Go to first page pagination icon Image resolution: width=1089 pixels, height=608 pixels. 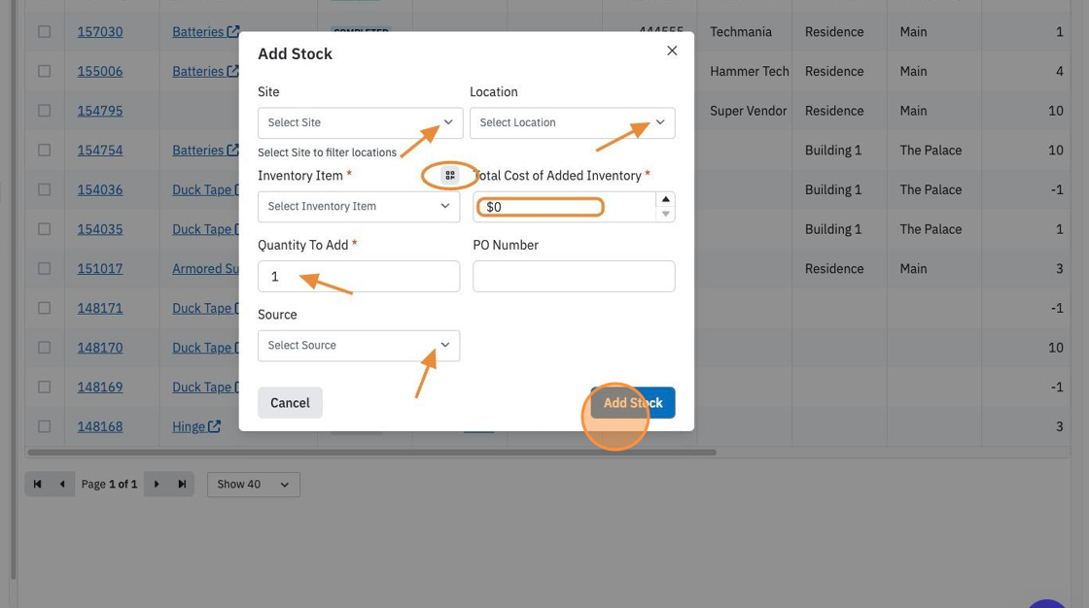pos(38,485)
